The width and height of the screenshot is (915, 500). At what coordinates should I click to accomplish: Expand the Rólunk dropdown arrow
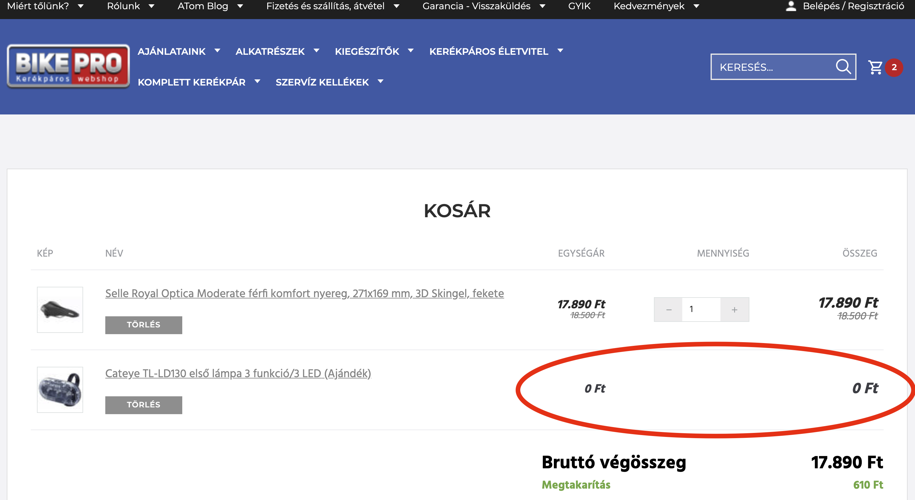tap(151, 6)
